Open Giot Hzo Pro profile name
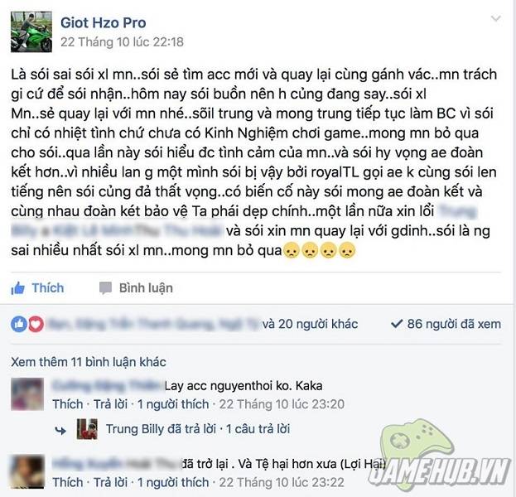 [x=104, y=22]
